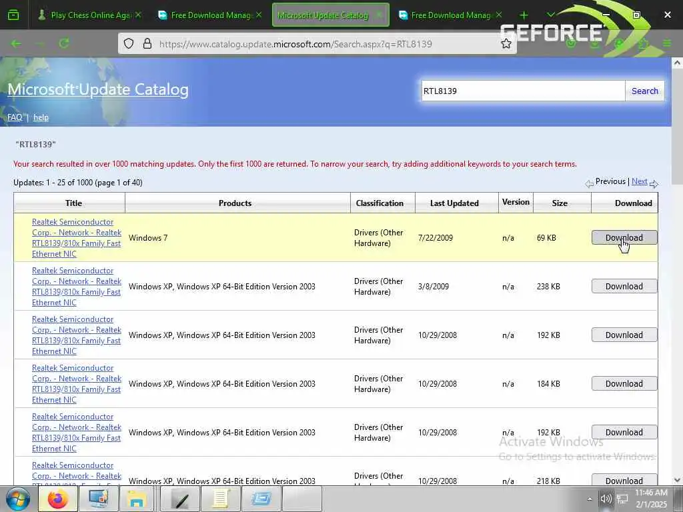Viewport: 683px width, 512px height.
Task: Open the blue window taskbar app
Action: [x=261, y=499]
